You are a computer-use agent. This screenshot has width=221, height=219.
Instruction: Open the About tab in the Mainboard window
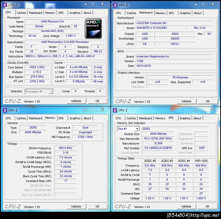point(197,13)
